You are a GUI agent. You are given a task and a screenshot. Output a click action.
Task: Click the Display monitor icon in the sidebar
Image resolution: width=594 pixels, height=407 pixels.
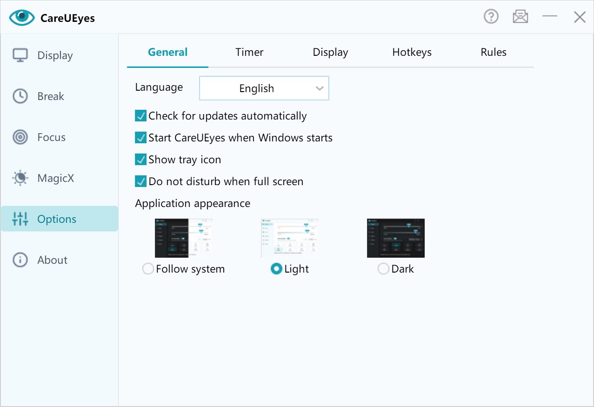point(20,55)
